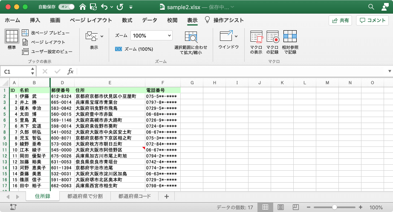The image size is (393, 212).
Task: Click cell 伊藤 武
Action: (35, 96)
